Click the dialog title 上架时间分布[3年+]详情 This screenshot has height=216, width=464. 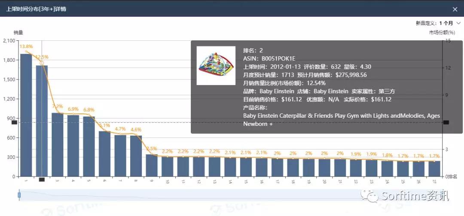[x=36, y=9]
